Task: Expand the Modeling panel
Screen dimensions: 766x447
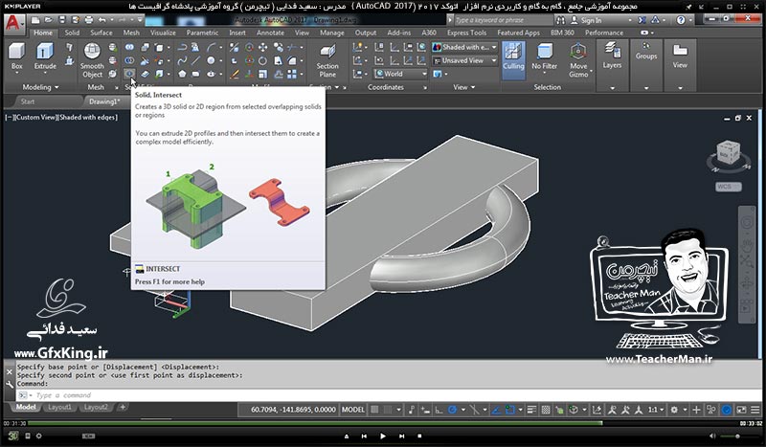Action: point(41,87)
